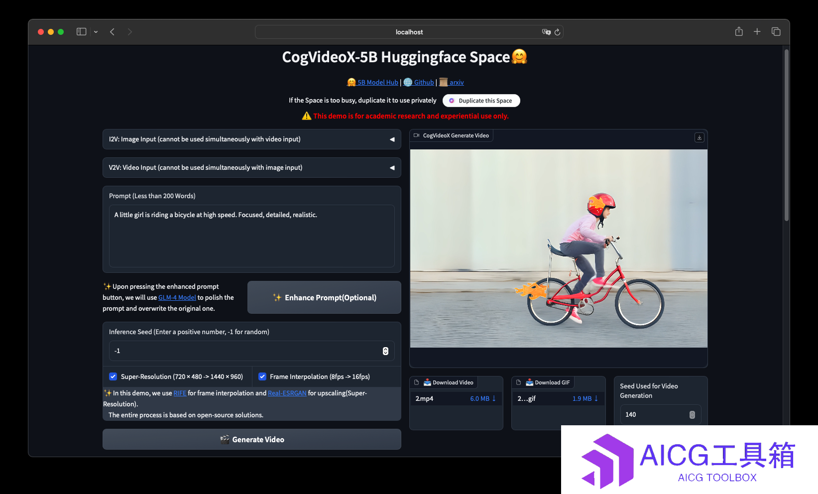Viewport: 818px width, 494px height.
Task: Click the download icon on generated video
Action: pyautogui.click(x=699, y=137)
